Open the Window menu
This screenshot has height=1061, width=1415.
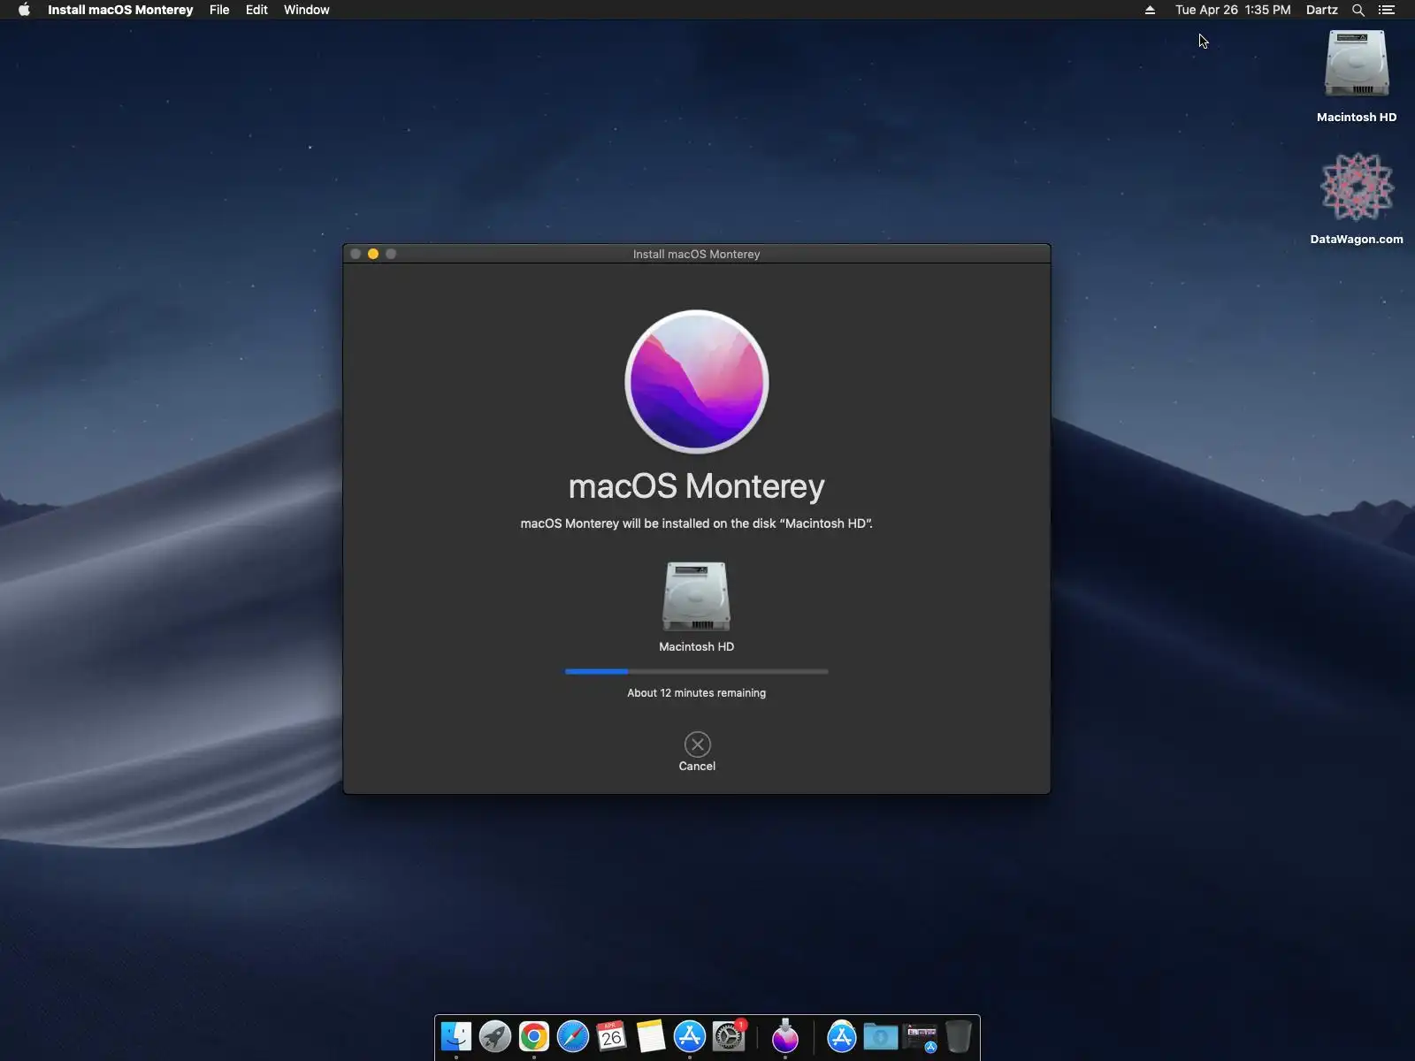coord(307,10)
